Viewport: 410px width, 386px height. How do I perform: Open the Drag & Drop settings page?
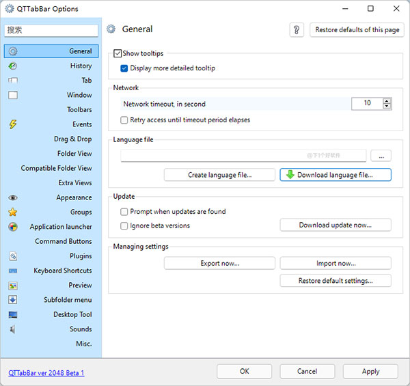pos(72,139)
